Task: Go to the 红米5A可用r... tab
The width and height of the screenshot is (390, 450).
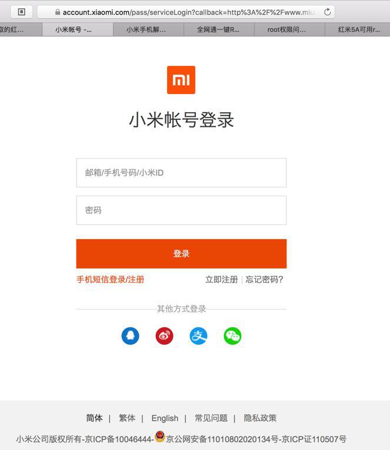Action: [358, 29]
